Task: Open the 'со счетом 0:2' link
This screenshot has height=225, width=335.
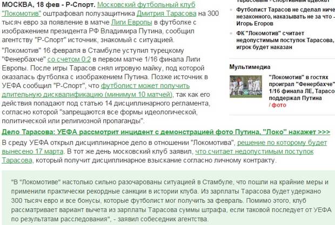Action: pyautogui.click(x=69, y=59)
